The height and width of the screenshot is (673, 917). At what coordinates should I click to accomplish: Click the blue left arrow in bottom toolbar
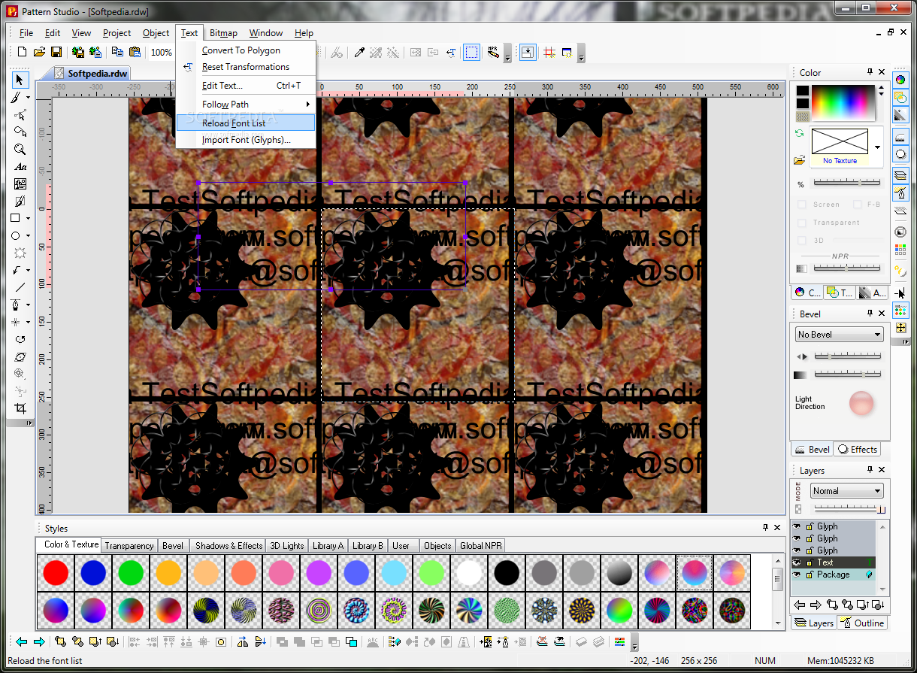click(x=22, y=641)
